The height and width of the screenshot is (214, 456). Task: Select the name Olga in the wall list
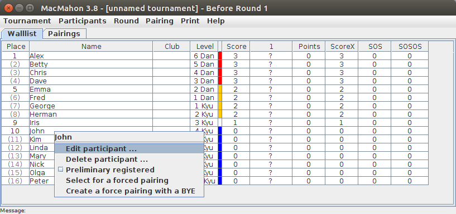[x=37, y=173]
